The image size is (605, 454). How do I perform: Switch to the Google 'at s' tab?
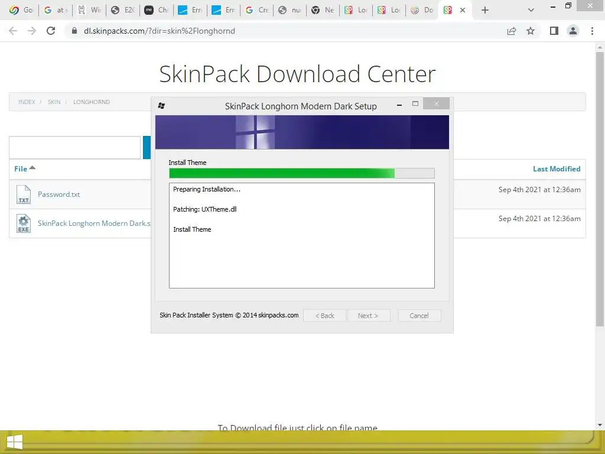click(56, 10)
